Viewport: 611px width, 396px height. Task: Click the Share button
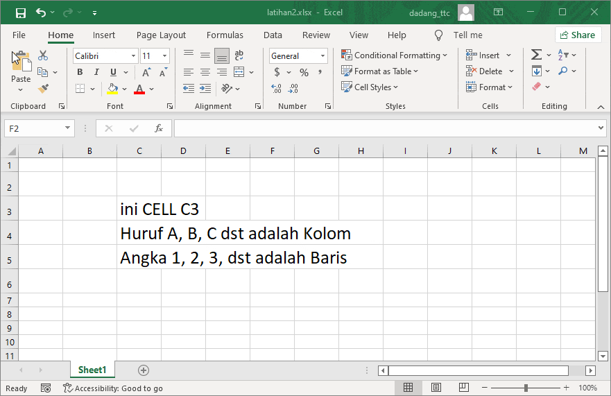click(577, 35)
